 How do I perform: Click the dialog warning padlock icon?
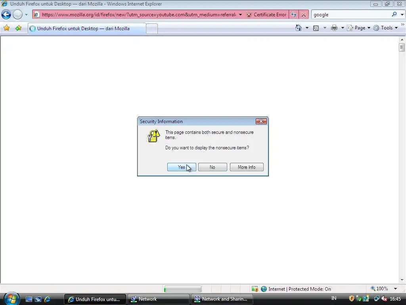(153, 136)
